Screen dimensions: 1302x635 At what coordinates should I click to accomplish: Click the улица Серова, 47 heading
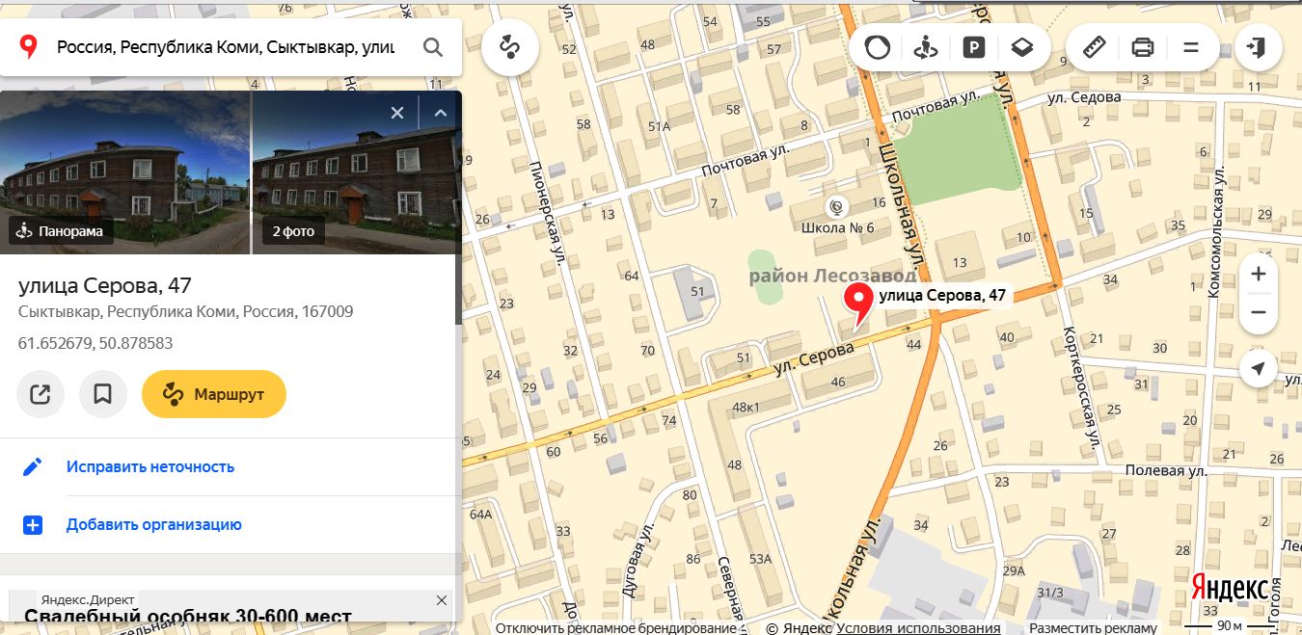pyautogui.click(x=105, y=285)
